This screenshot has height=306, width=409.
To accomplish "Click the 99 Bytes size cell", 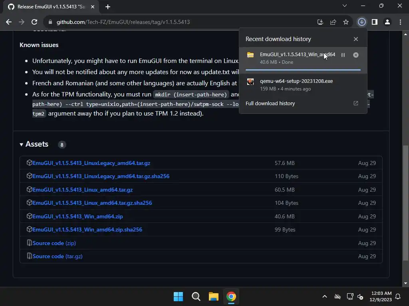I will click(285, 230).
